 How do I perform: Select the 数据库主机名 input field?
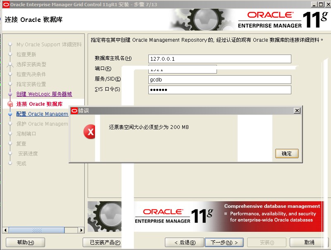click(x=219, y=59)
